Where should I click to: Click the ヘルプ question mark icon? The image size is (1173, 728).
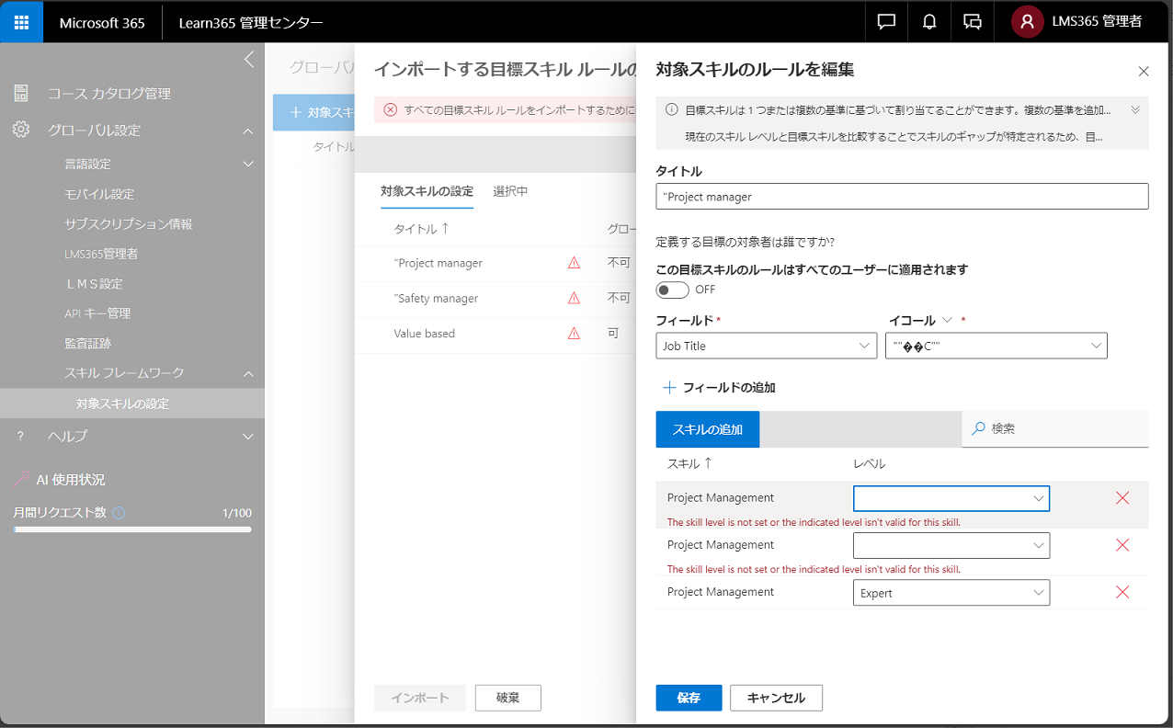tap(21, 436)
